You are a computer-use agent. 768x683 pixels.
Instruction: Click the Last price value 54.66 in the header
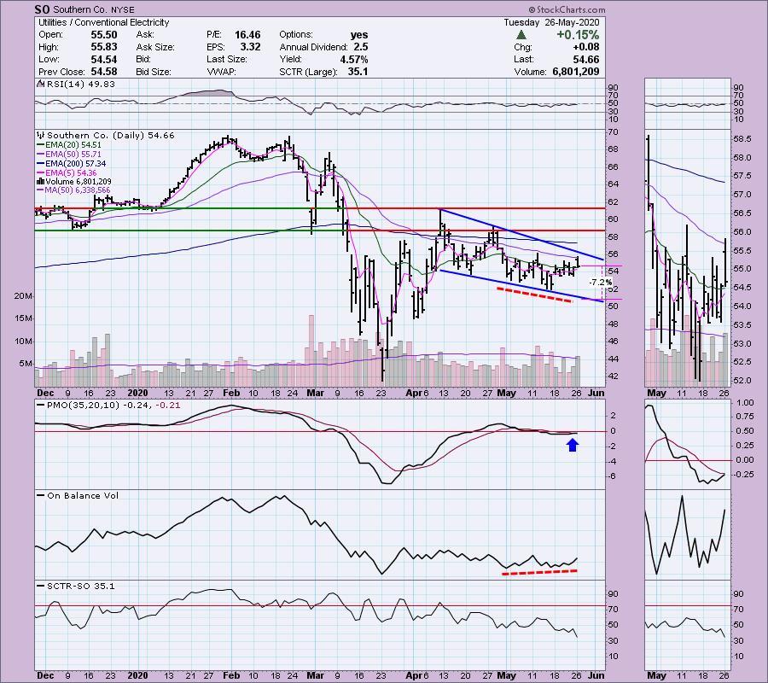[x=585, y=59]
